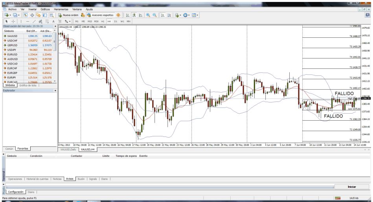Switch timeframe to D1
This screenshot has height=202, width=373.
click(116, 21)
